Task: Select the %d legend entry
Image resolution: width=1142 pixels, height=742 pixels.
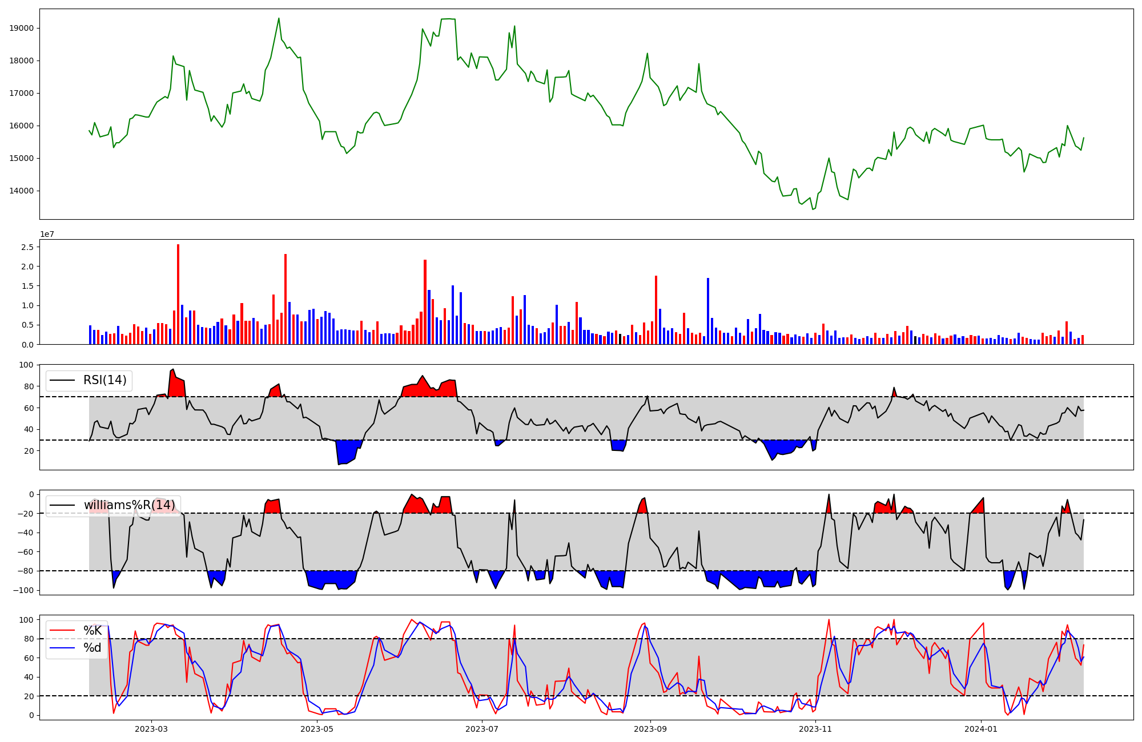Action: [93, 648]
